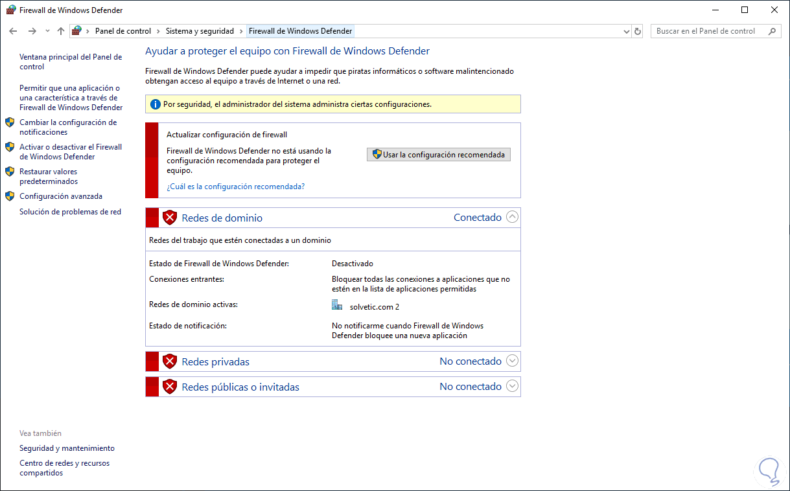The image size is (790, 491).
Task: Click 'Usar la configuración recomendada' button
Action: (439, 155)
